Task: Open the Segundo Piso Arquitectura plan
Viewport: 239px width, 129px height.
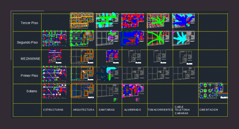Action: click(x=82, y=38)
